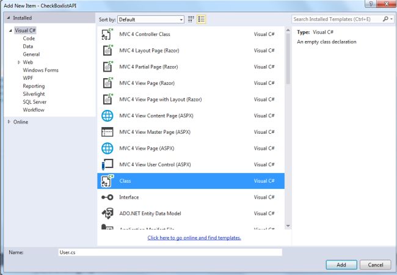Select the Workflow category
Image resolution: width=397 pixels, height=275 pixels.
click(34, 110)
